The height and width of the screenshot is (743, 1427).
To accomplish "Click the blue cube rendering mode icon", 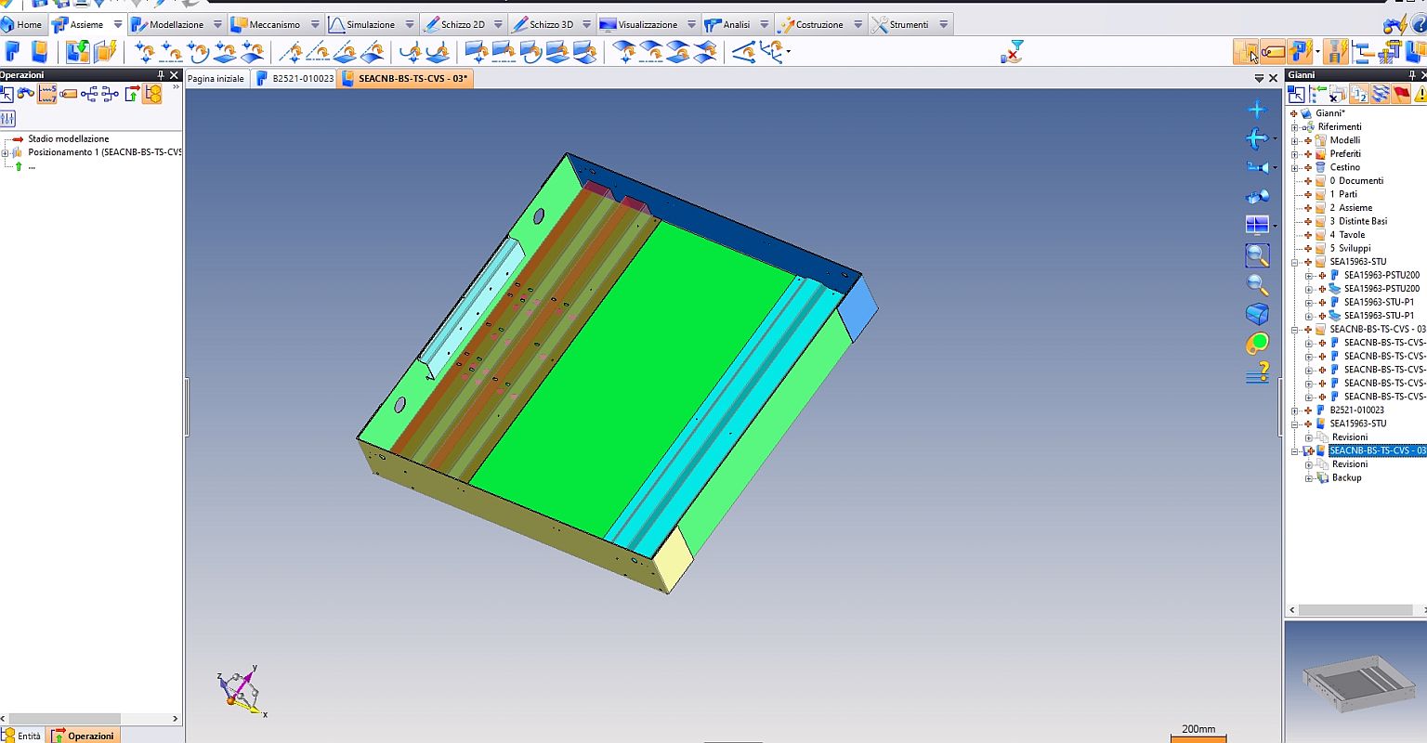I will click(x=1257, y=314).
